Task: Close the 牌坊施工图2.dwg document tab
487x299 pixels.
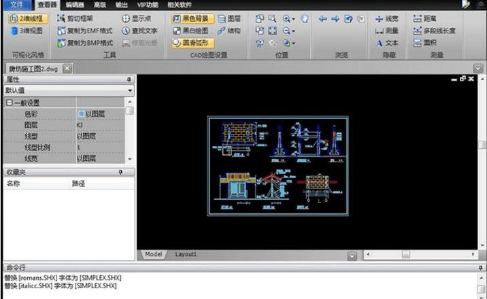Action: [67, 68]
